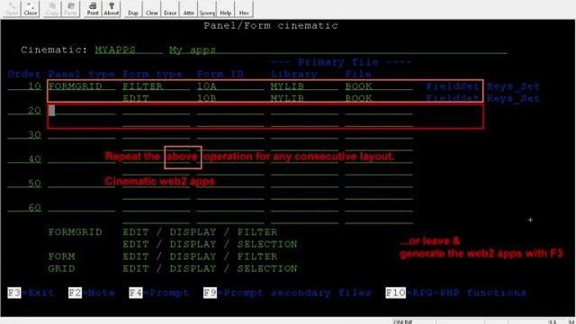This screenshot has height=324, width=576.
Task: Click the Order field showing 10
Action: tap(24, 86)
